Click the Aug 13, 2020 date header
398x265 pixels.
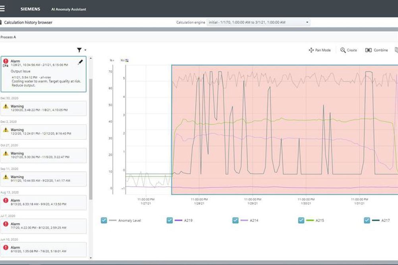point(10,192)
